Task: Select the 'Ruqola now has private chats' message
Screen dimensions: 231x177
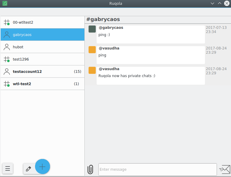Action: [127, 76]
